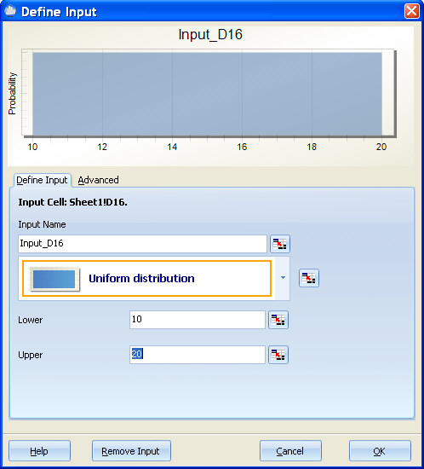Click the Input Cell: Sheet1!D16 label
The height and width of the screenshot is (469, 424).
point(73,202)
